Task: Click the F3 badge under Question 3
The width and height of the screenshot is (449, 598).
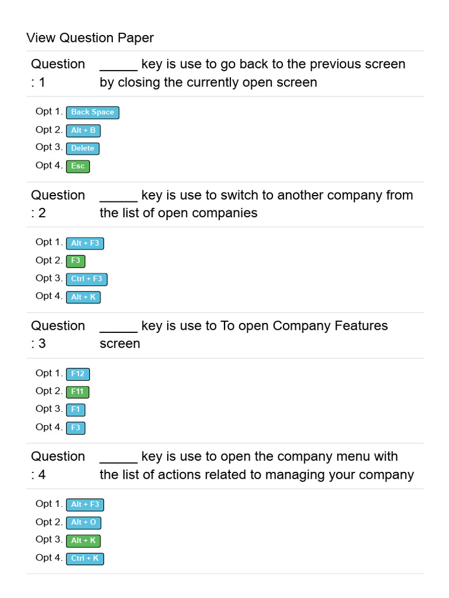Action: coord(75,428)
